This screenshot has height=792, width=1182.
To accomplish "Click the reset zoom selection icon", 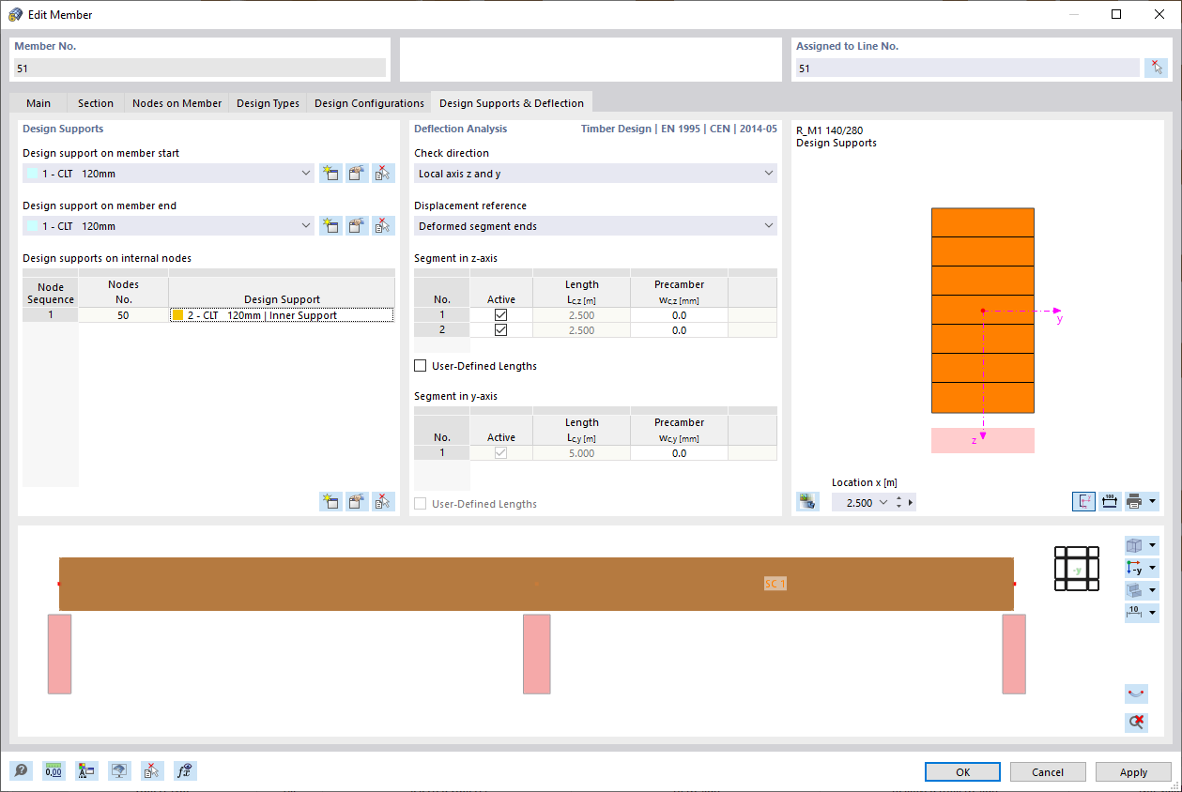I will [1136, 722].
